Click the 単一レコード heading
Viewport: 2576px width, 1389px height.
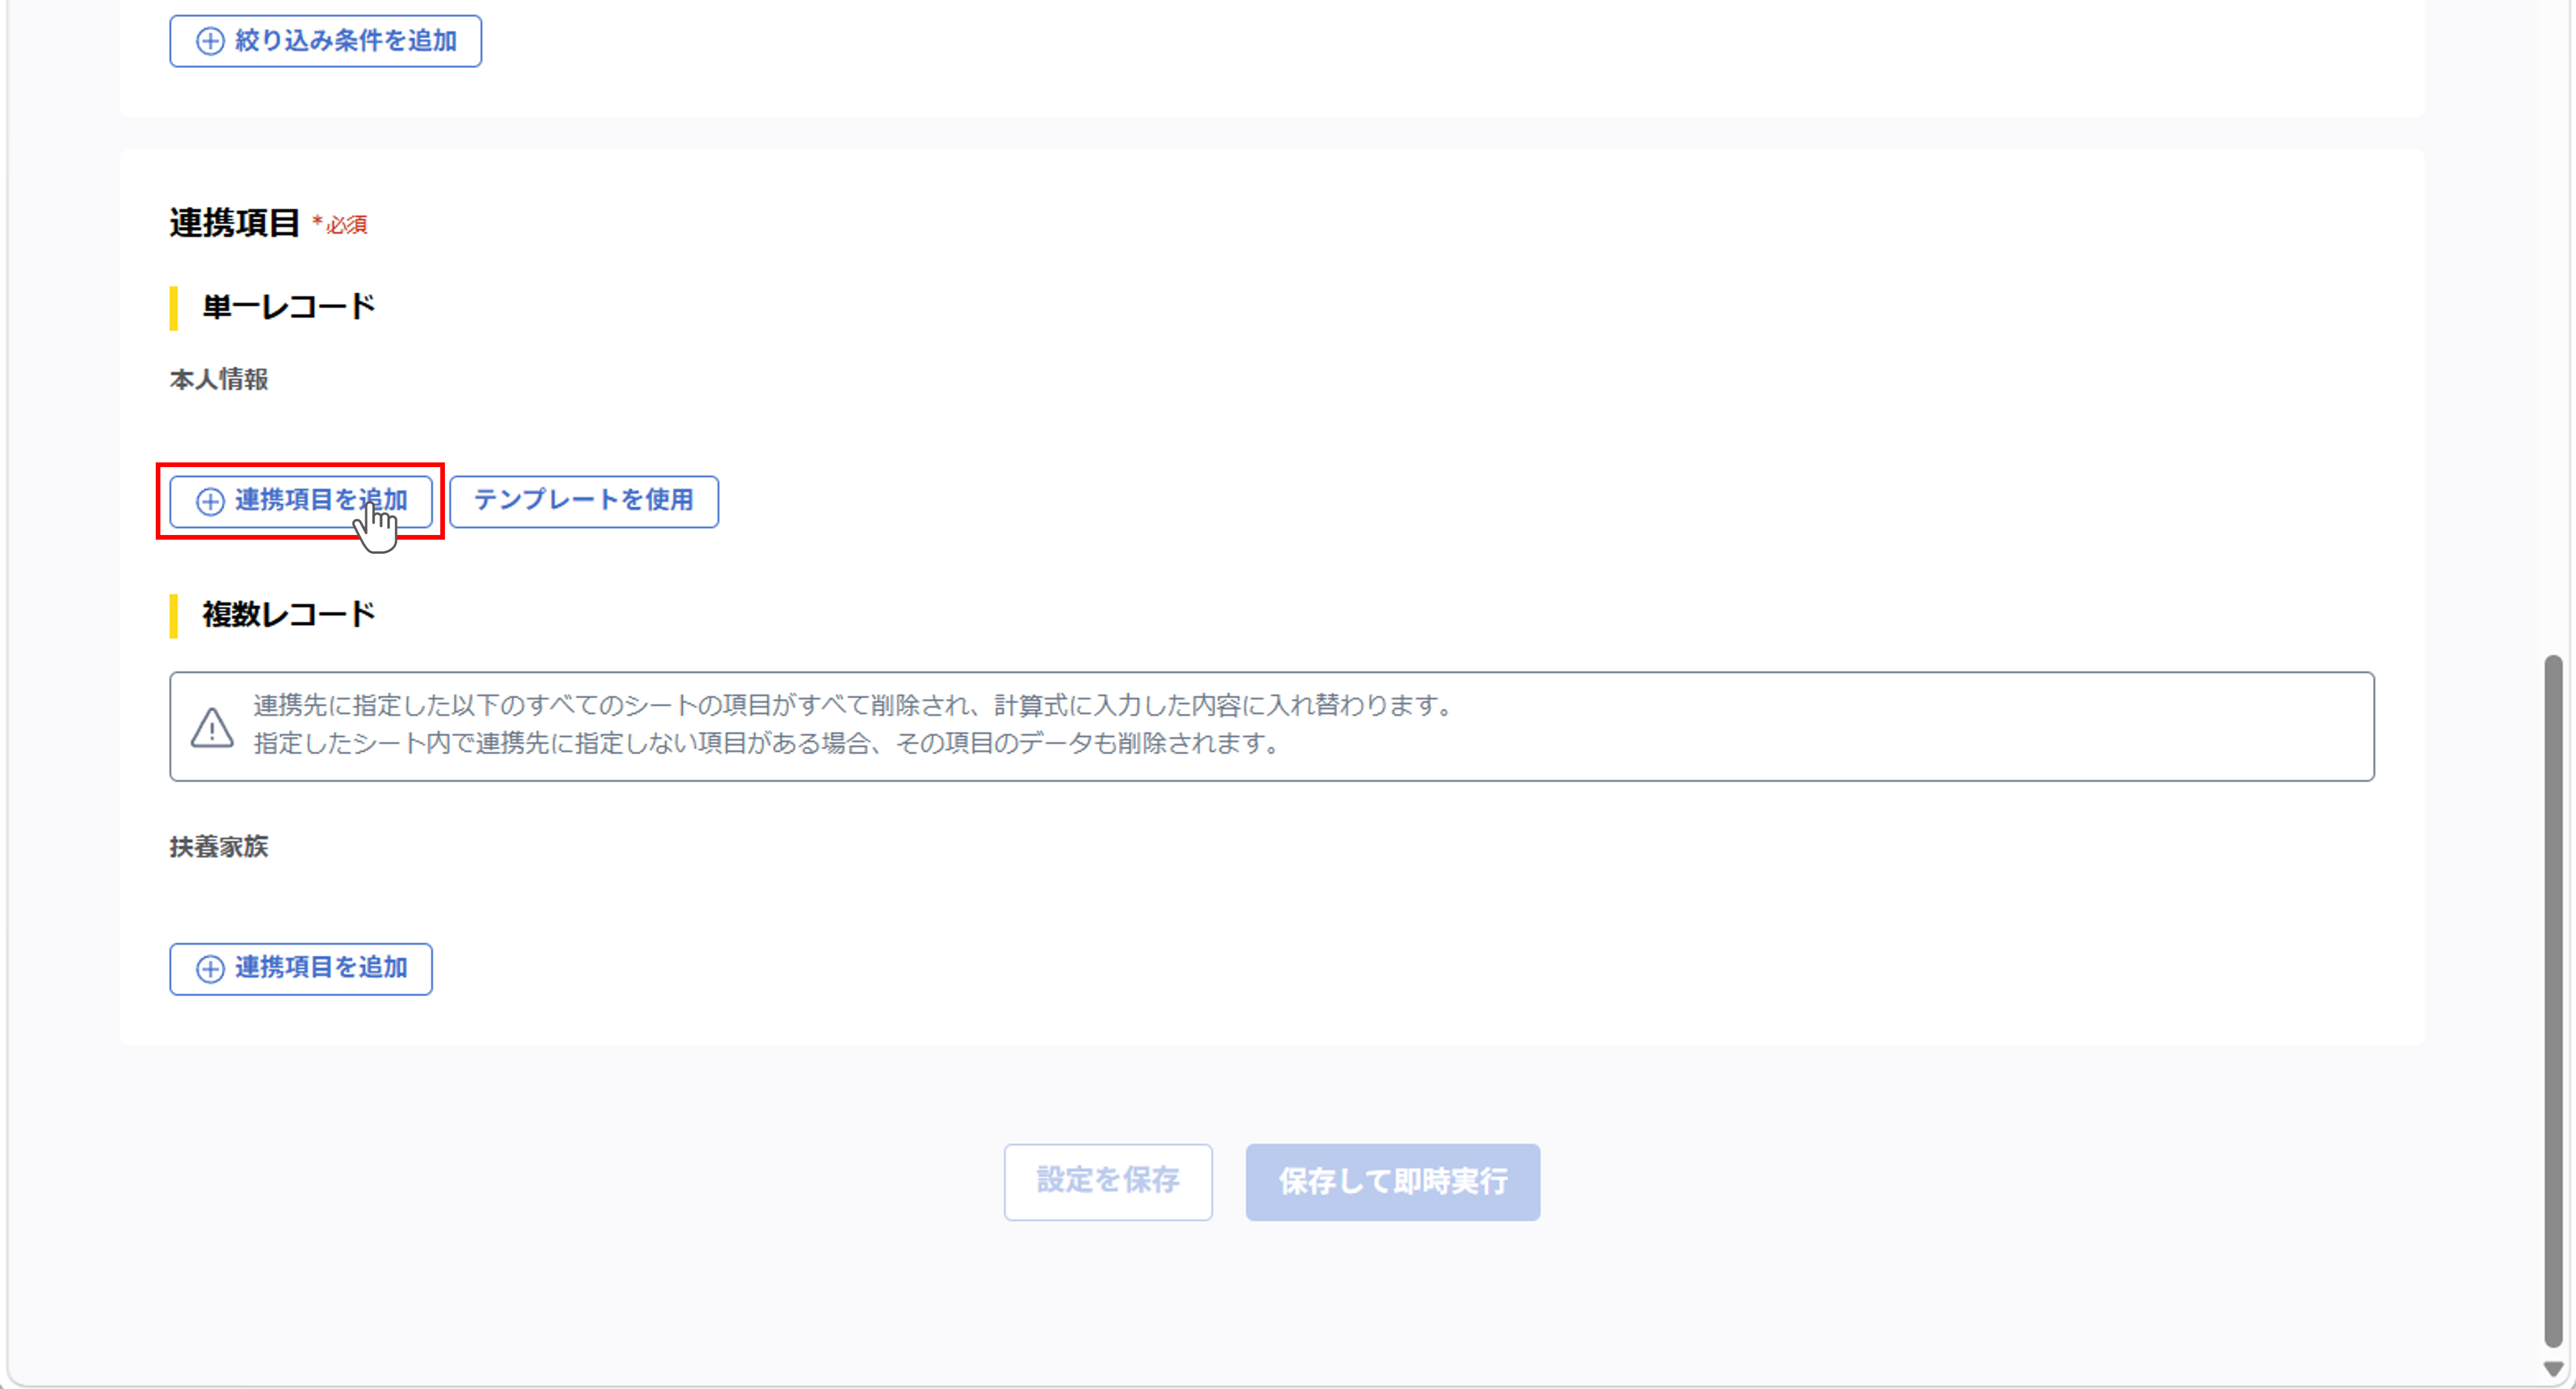(288, 307)
